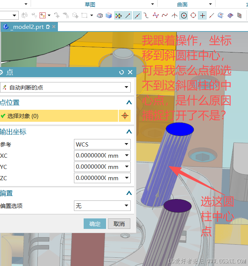Click the XC coordinate input field
Screen dimensions: 248x266
pyautogui.click(x=91, y=155)
